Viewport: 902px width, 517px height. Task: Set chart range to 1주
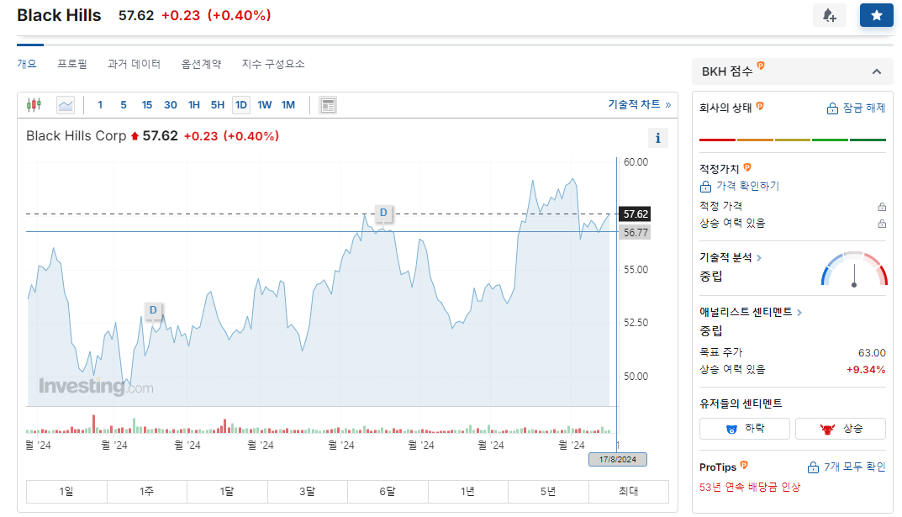pos(146,491)
